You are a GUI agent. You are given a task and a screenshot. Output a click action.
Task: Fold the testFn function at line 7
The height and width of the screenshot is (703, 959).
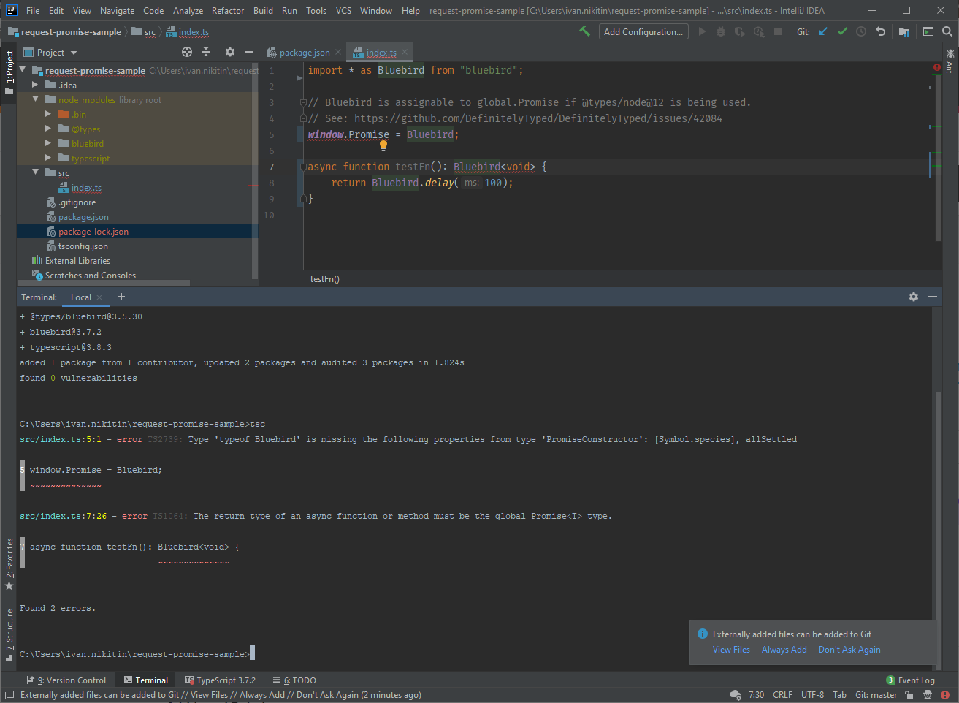(303, 167)
